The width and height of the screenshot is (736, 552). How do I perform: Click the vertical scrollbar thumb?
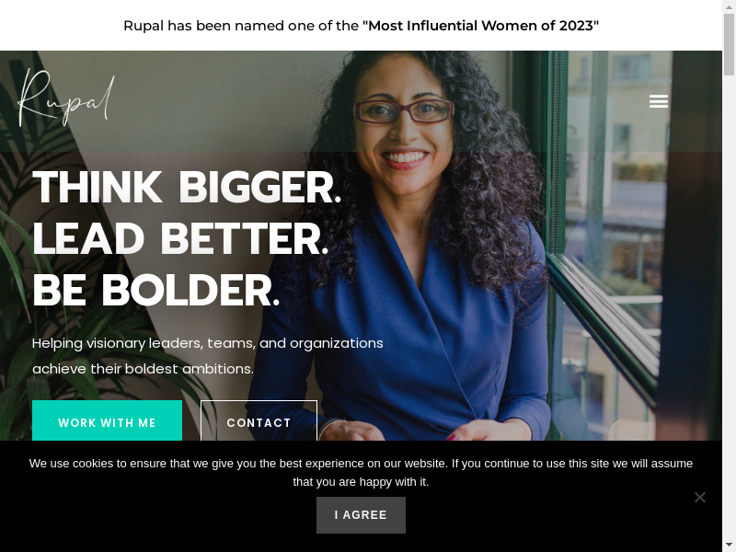(x=729, y=44)
